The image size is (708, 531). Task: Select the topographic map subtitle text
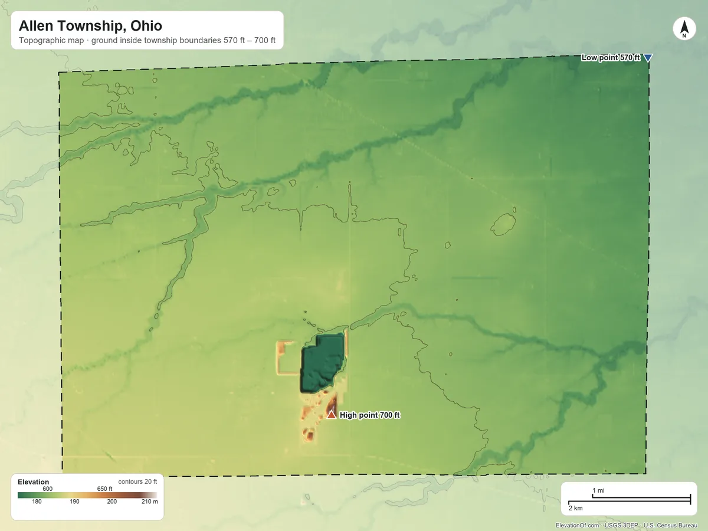147,42
